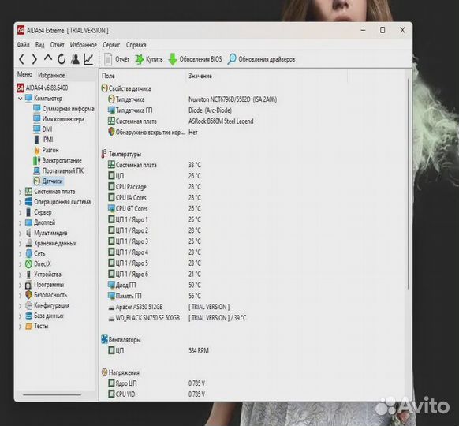Select the CPU Package temperature row

[x=154, y=187]
